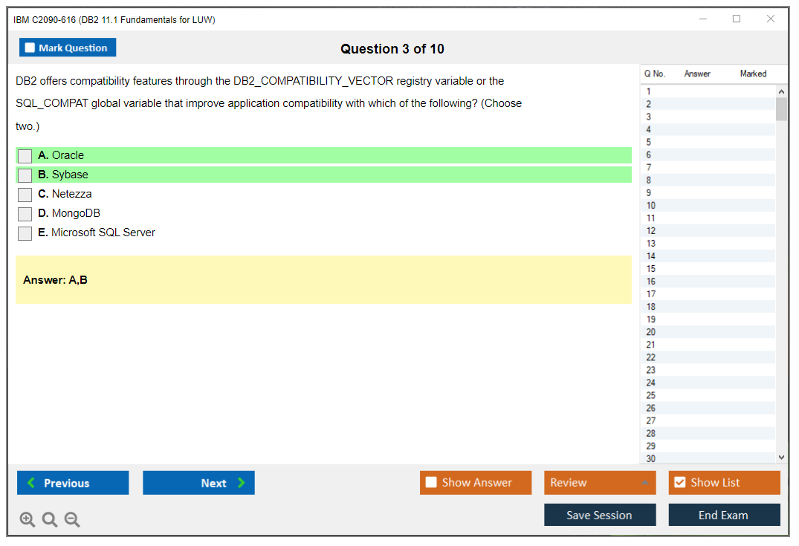This screenshot has height=546, width=799.
Task: Click the question list scrollbar thumb
Action: click(x=781, y=108)
